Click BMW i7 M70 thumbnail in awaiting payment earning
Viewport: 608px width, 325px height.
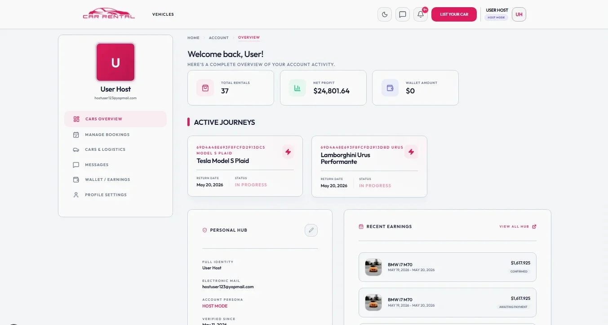(373, 302)
